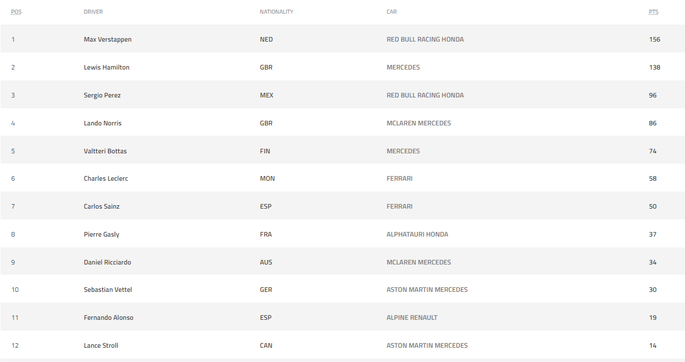The width and height of the screenshot is (685, 362).
Task: Open Max Verstappen's driver link
Action: (107, 39)
